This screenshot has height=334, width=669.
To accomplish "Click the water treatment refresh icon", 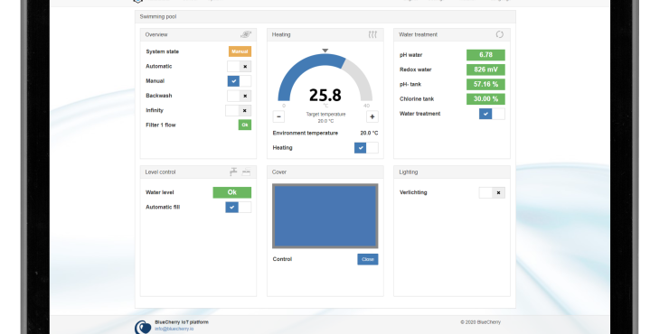I will coord(500,34).
